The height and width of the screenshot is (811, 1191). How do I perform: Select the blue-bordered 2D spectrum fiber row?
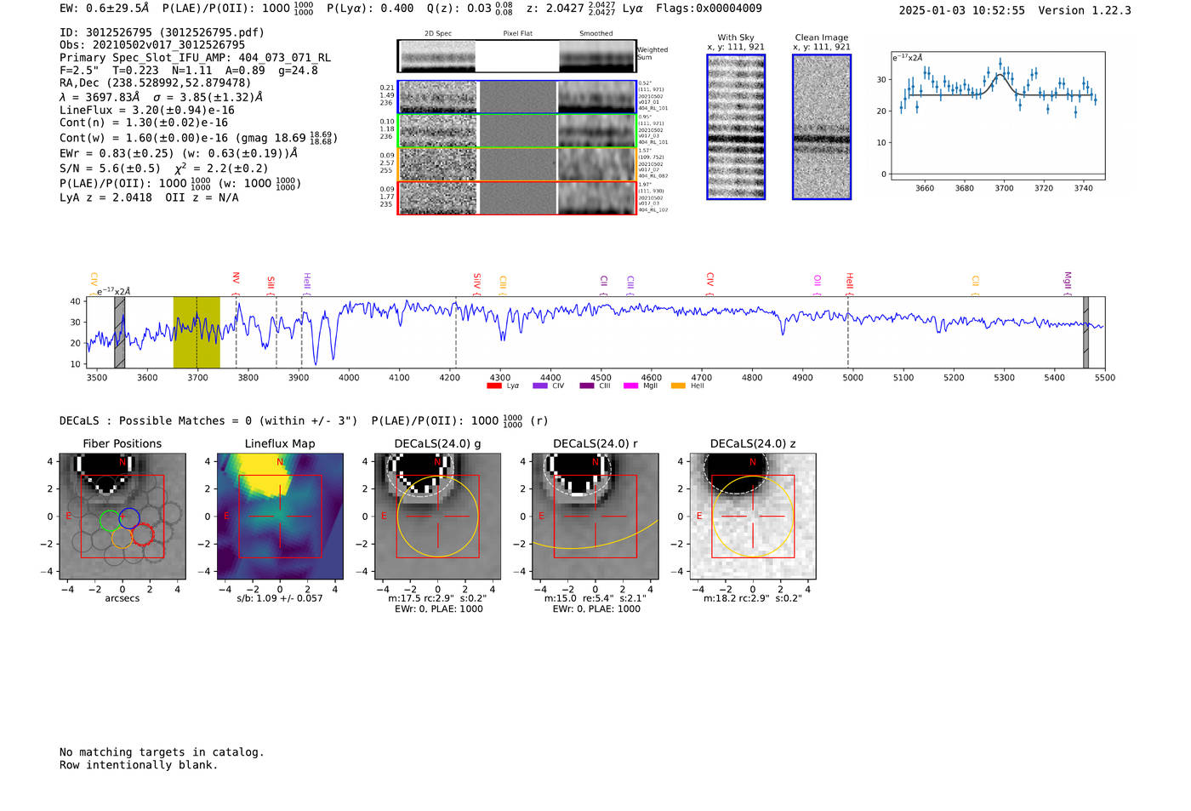pyautogui.click(x=516, y=97)
